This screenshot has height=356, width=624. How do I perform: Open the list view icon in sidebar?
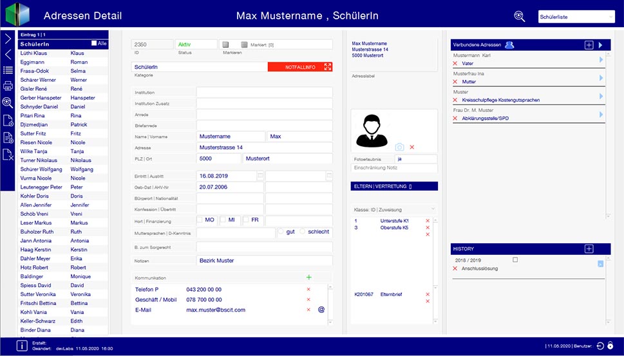pyautogui.click(x=8, y=70)
